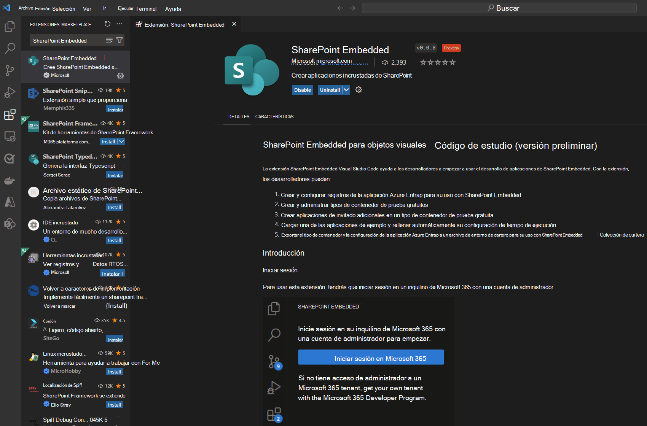Click the v0.0.8 version badge
The image size is (647, 426).
coord(426,48)
